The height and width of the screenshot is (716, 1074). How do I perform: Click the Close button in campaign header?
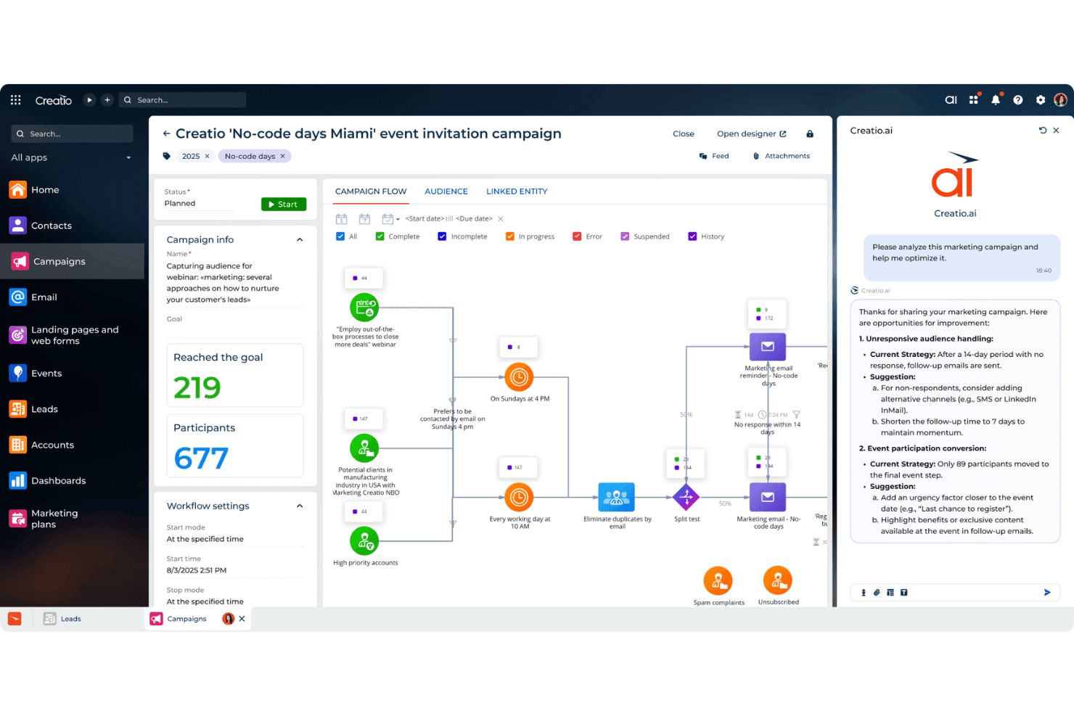click(x=684, y=133)
